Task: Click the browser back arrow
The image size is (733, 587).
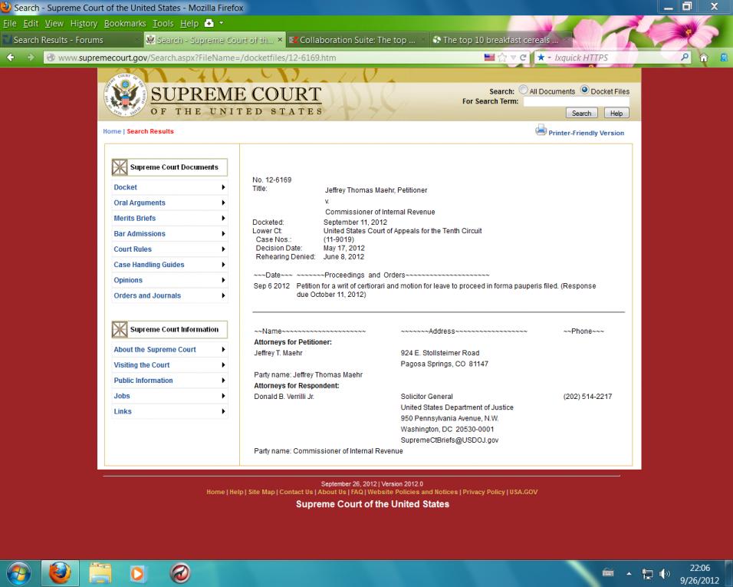Action: (x=10, y=58)
